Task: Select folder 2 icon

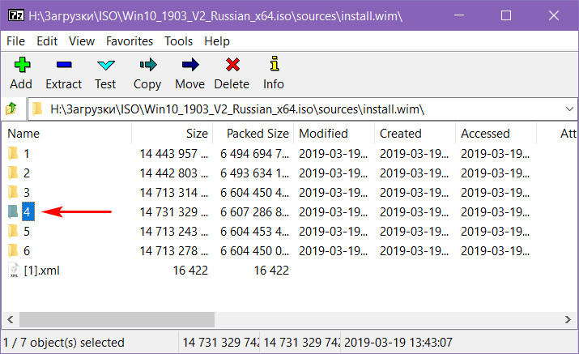Action: coord(13,173)
